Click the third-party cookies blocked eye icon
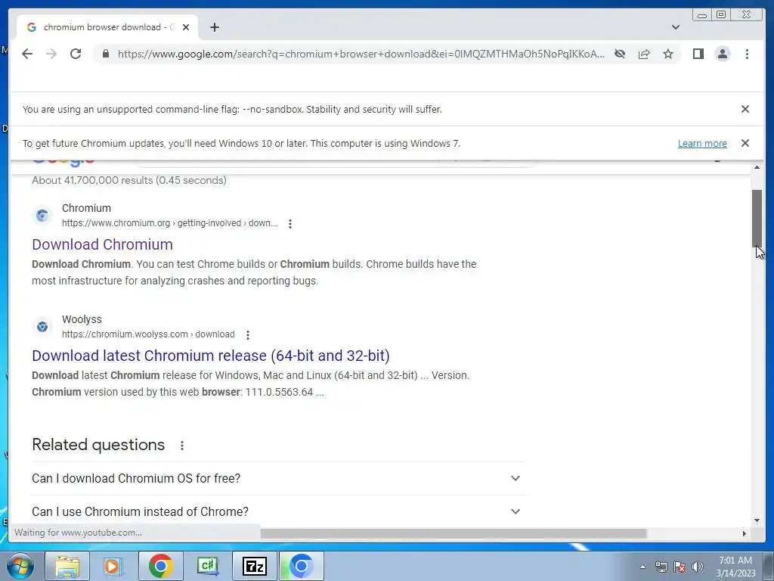 click(x=620, y=54)
